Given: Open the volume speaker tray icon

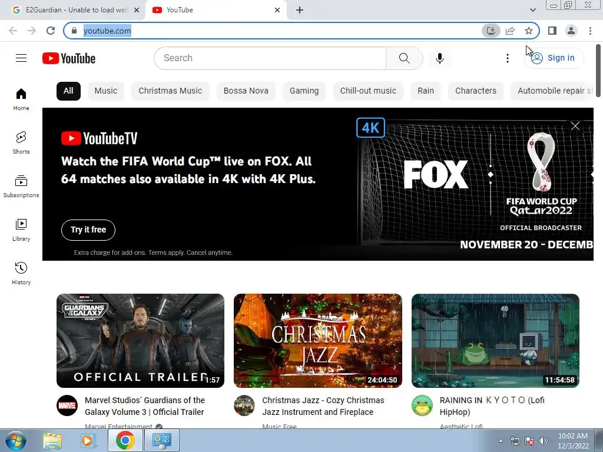Looking at the screenshot, I should pyautogui.click(x=544, y=441).
